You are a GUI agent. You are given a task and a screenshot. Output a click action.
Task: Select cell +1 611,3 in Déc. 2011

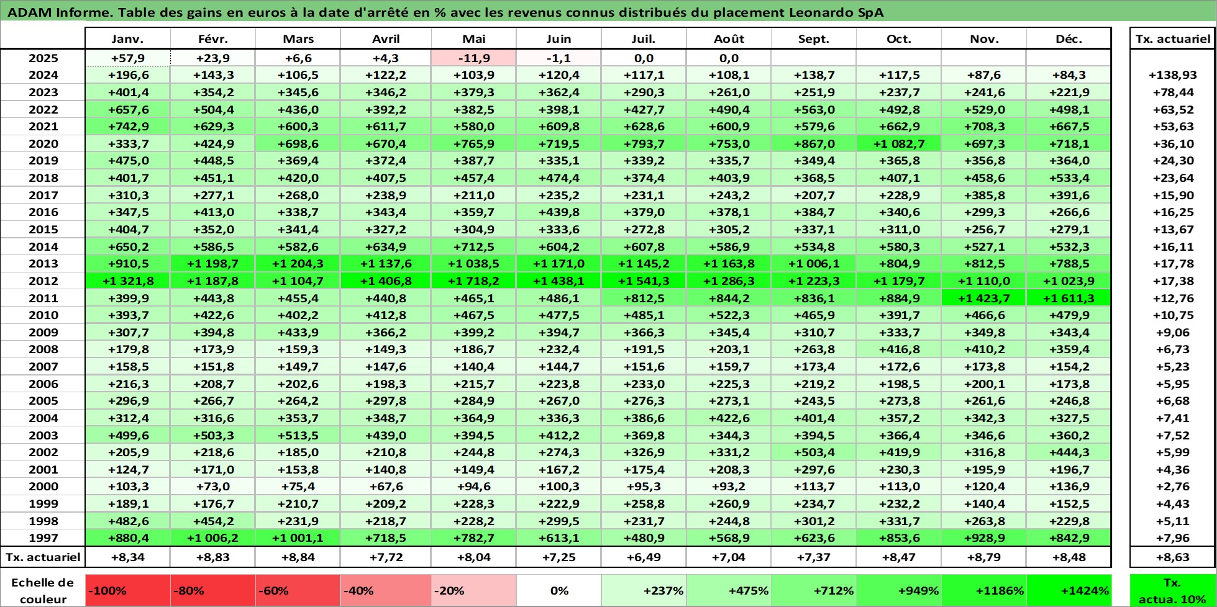pyautogui.click(x=1069, y=298)
